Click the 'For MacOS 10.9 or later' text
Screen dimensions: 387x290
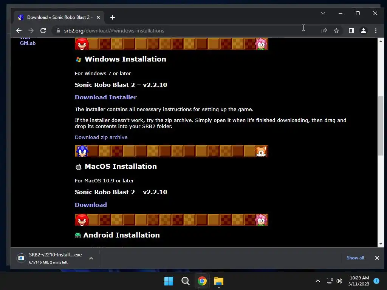(104, 180)
